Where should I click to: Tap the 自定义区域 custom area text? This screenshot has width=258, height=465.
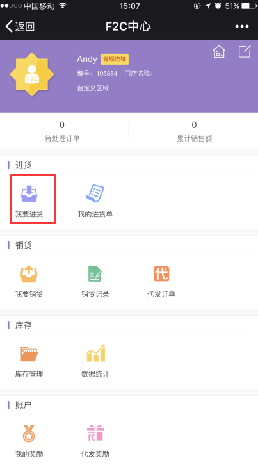click(x=93, y=88)
